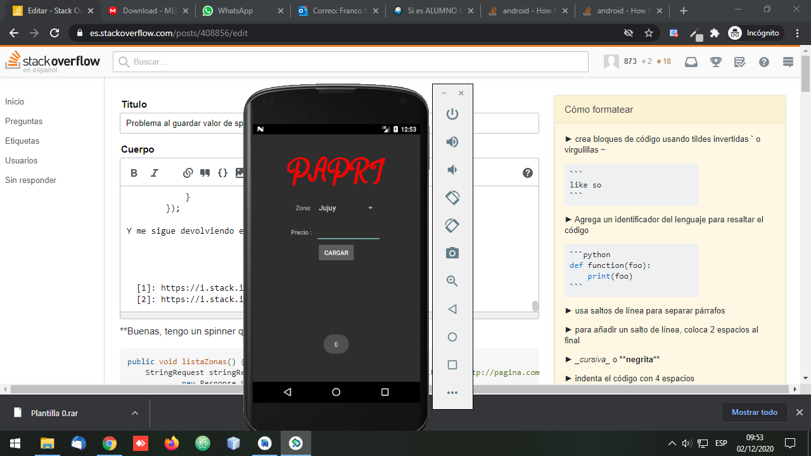Go to Usuarios in sidebar
This screenshot has width=811, height=456.
[22, 160]
